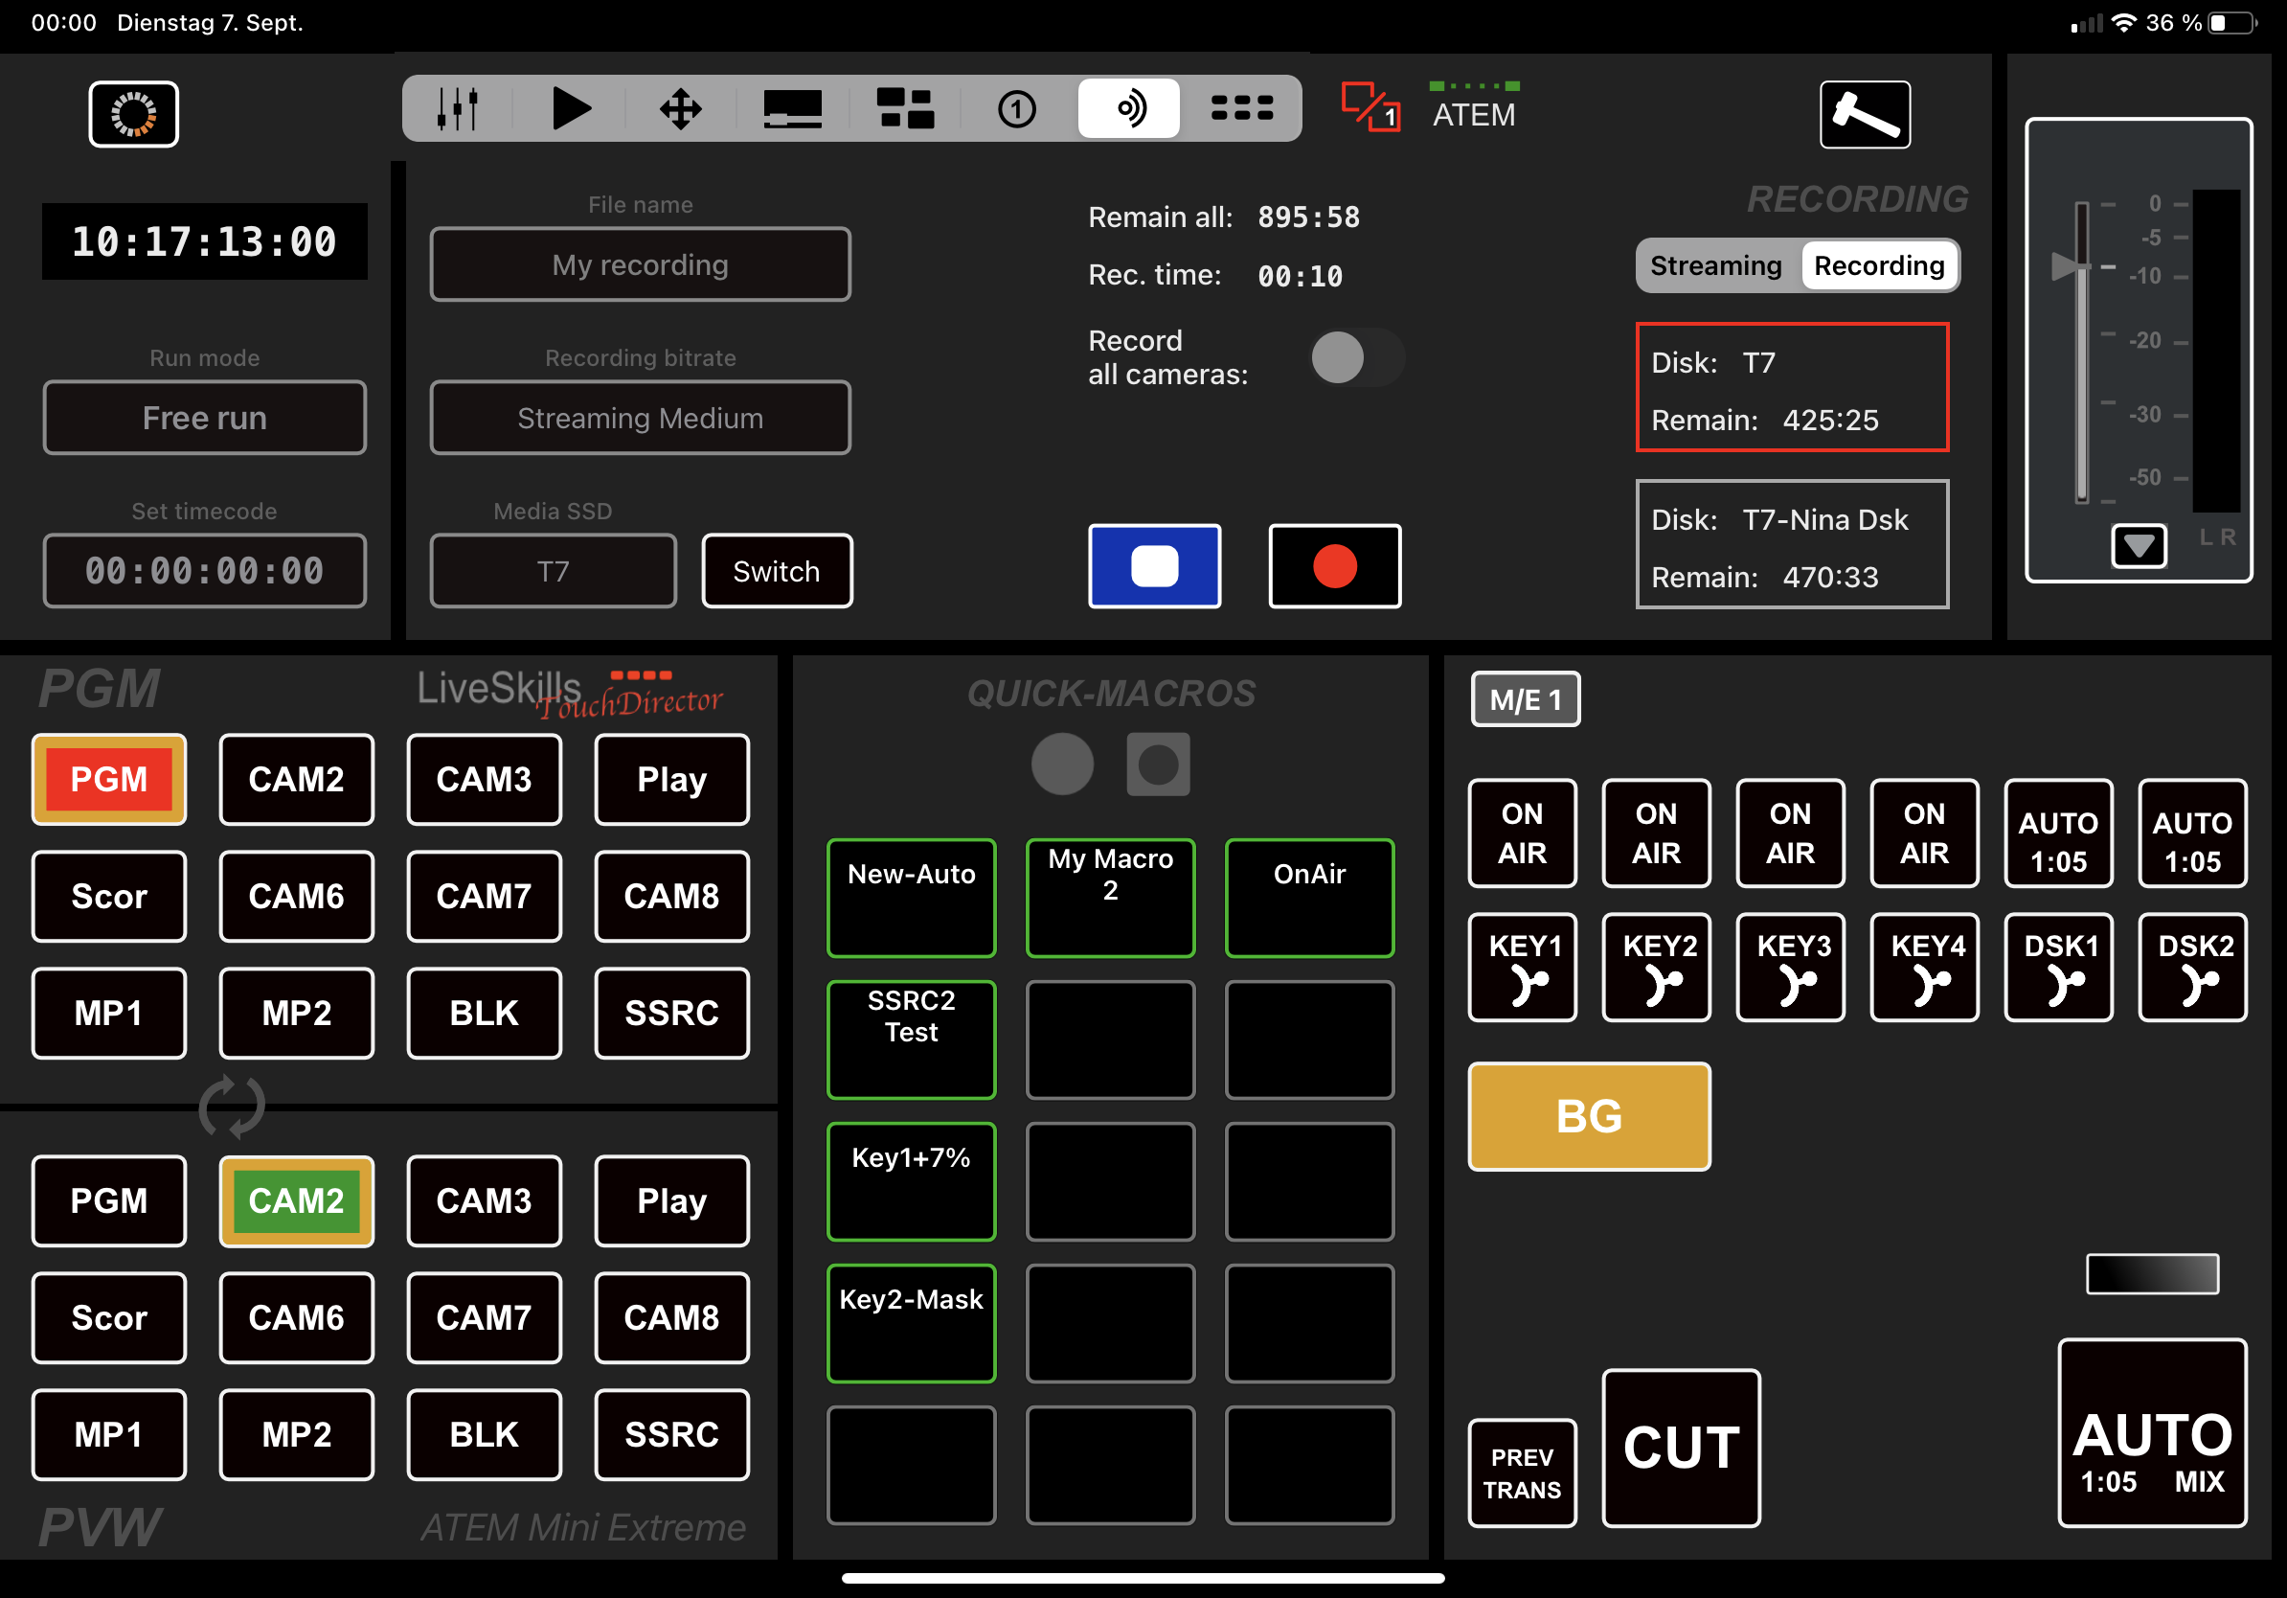2287x1598 pixels.
Task: Run the OnAir quick macro
Action: (x=1309, y=898)
